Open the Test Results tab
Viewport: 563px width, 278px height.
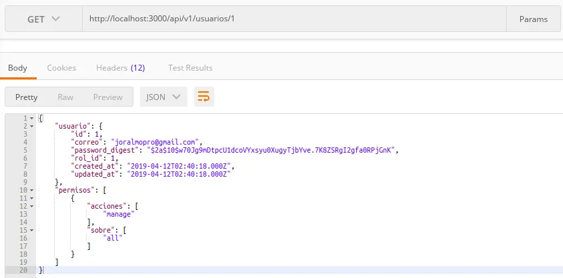coord(190,68)
